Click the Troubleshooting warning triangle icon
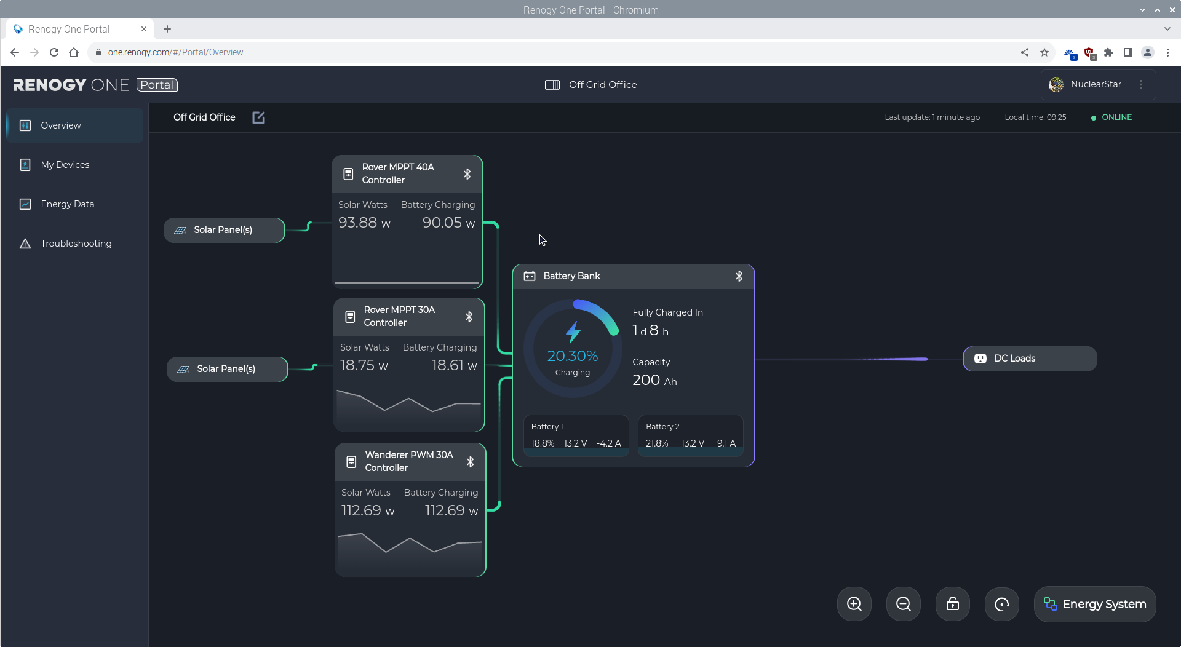 pos(25,244)
